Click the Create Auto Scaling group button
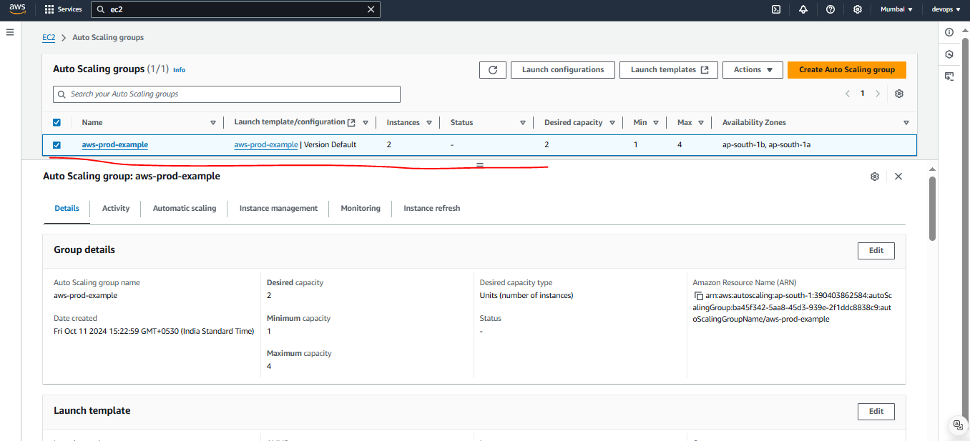The image size is (970, 441). 847,70
